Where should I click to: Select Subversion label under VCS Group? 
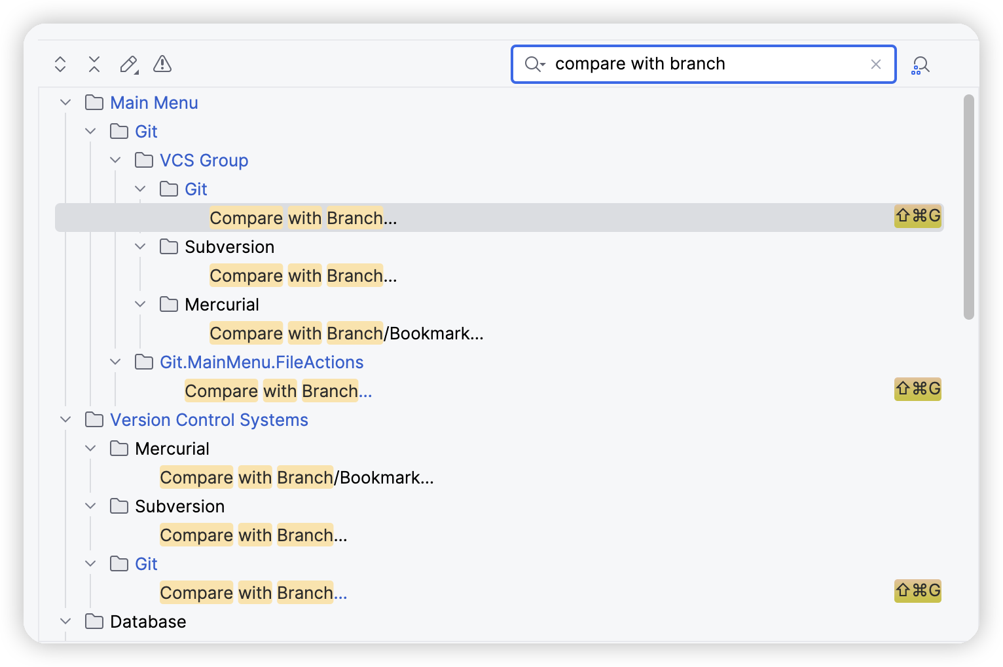click(x=229, y=247)
